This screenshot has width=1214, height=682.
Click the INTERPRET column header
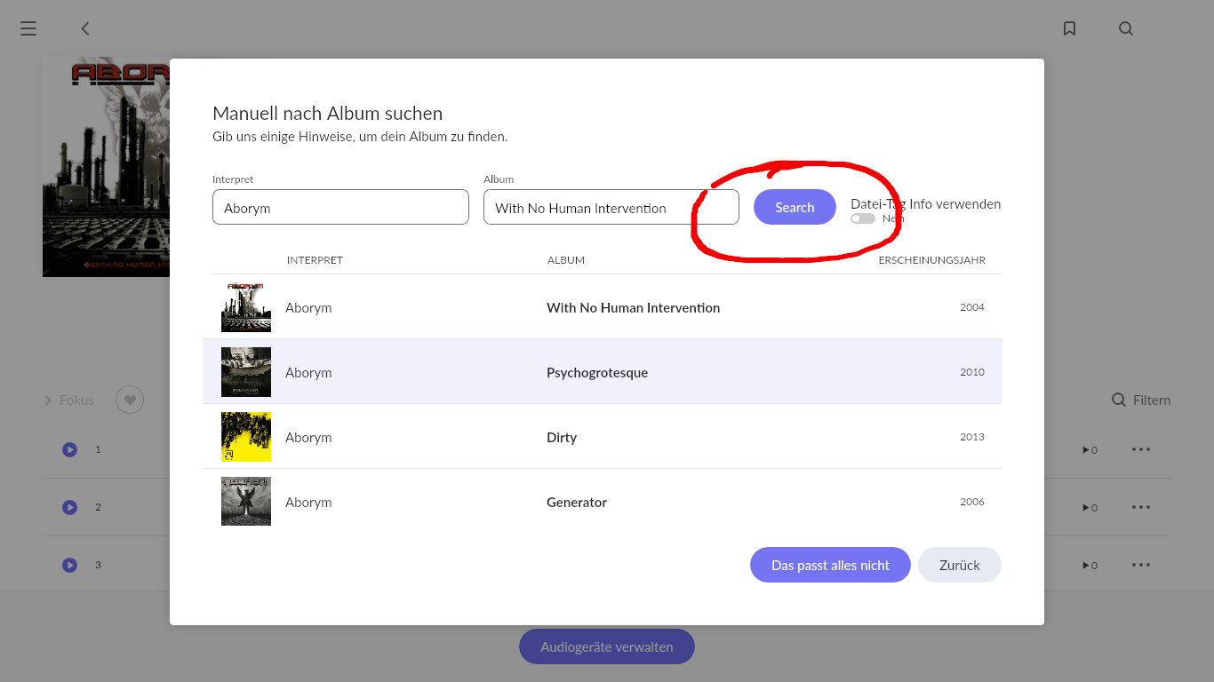(x=315, y=260)
